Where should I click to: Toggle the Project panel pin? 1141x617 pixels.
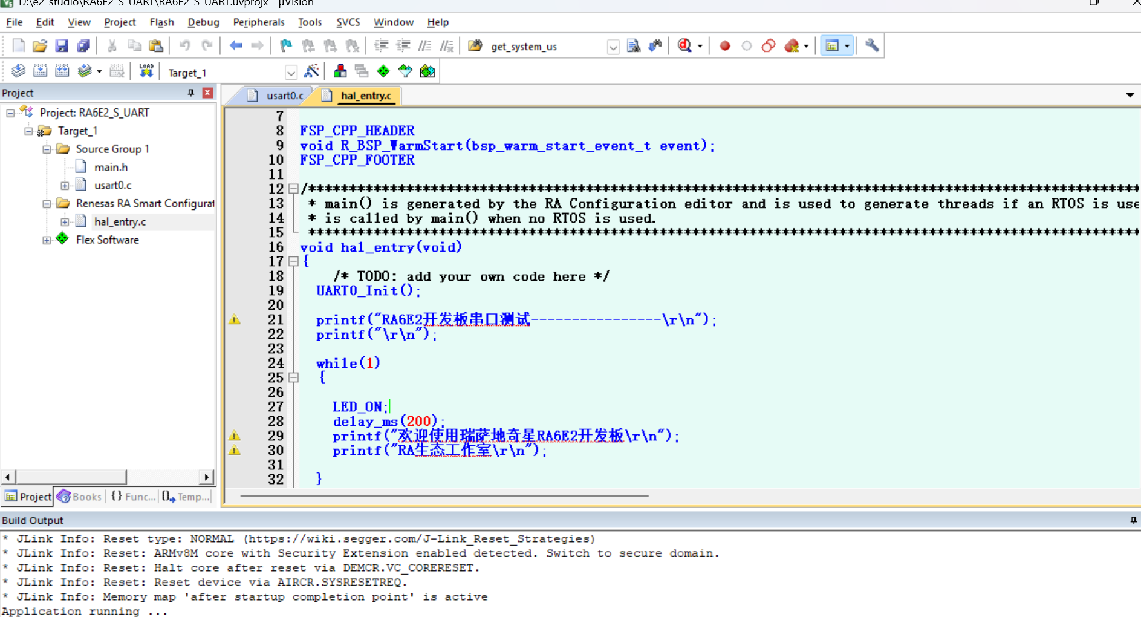pyautogui.click(x=191, y=93)
